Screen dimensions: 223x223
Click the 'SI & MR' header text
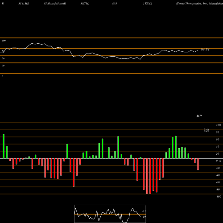point(24,4)
